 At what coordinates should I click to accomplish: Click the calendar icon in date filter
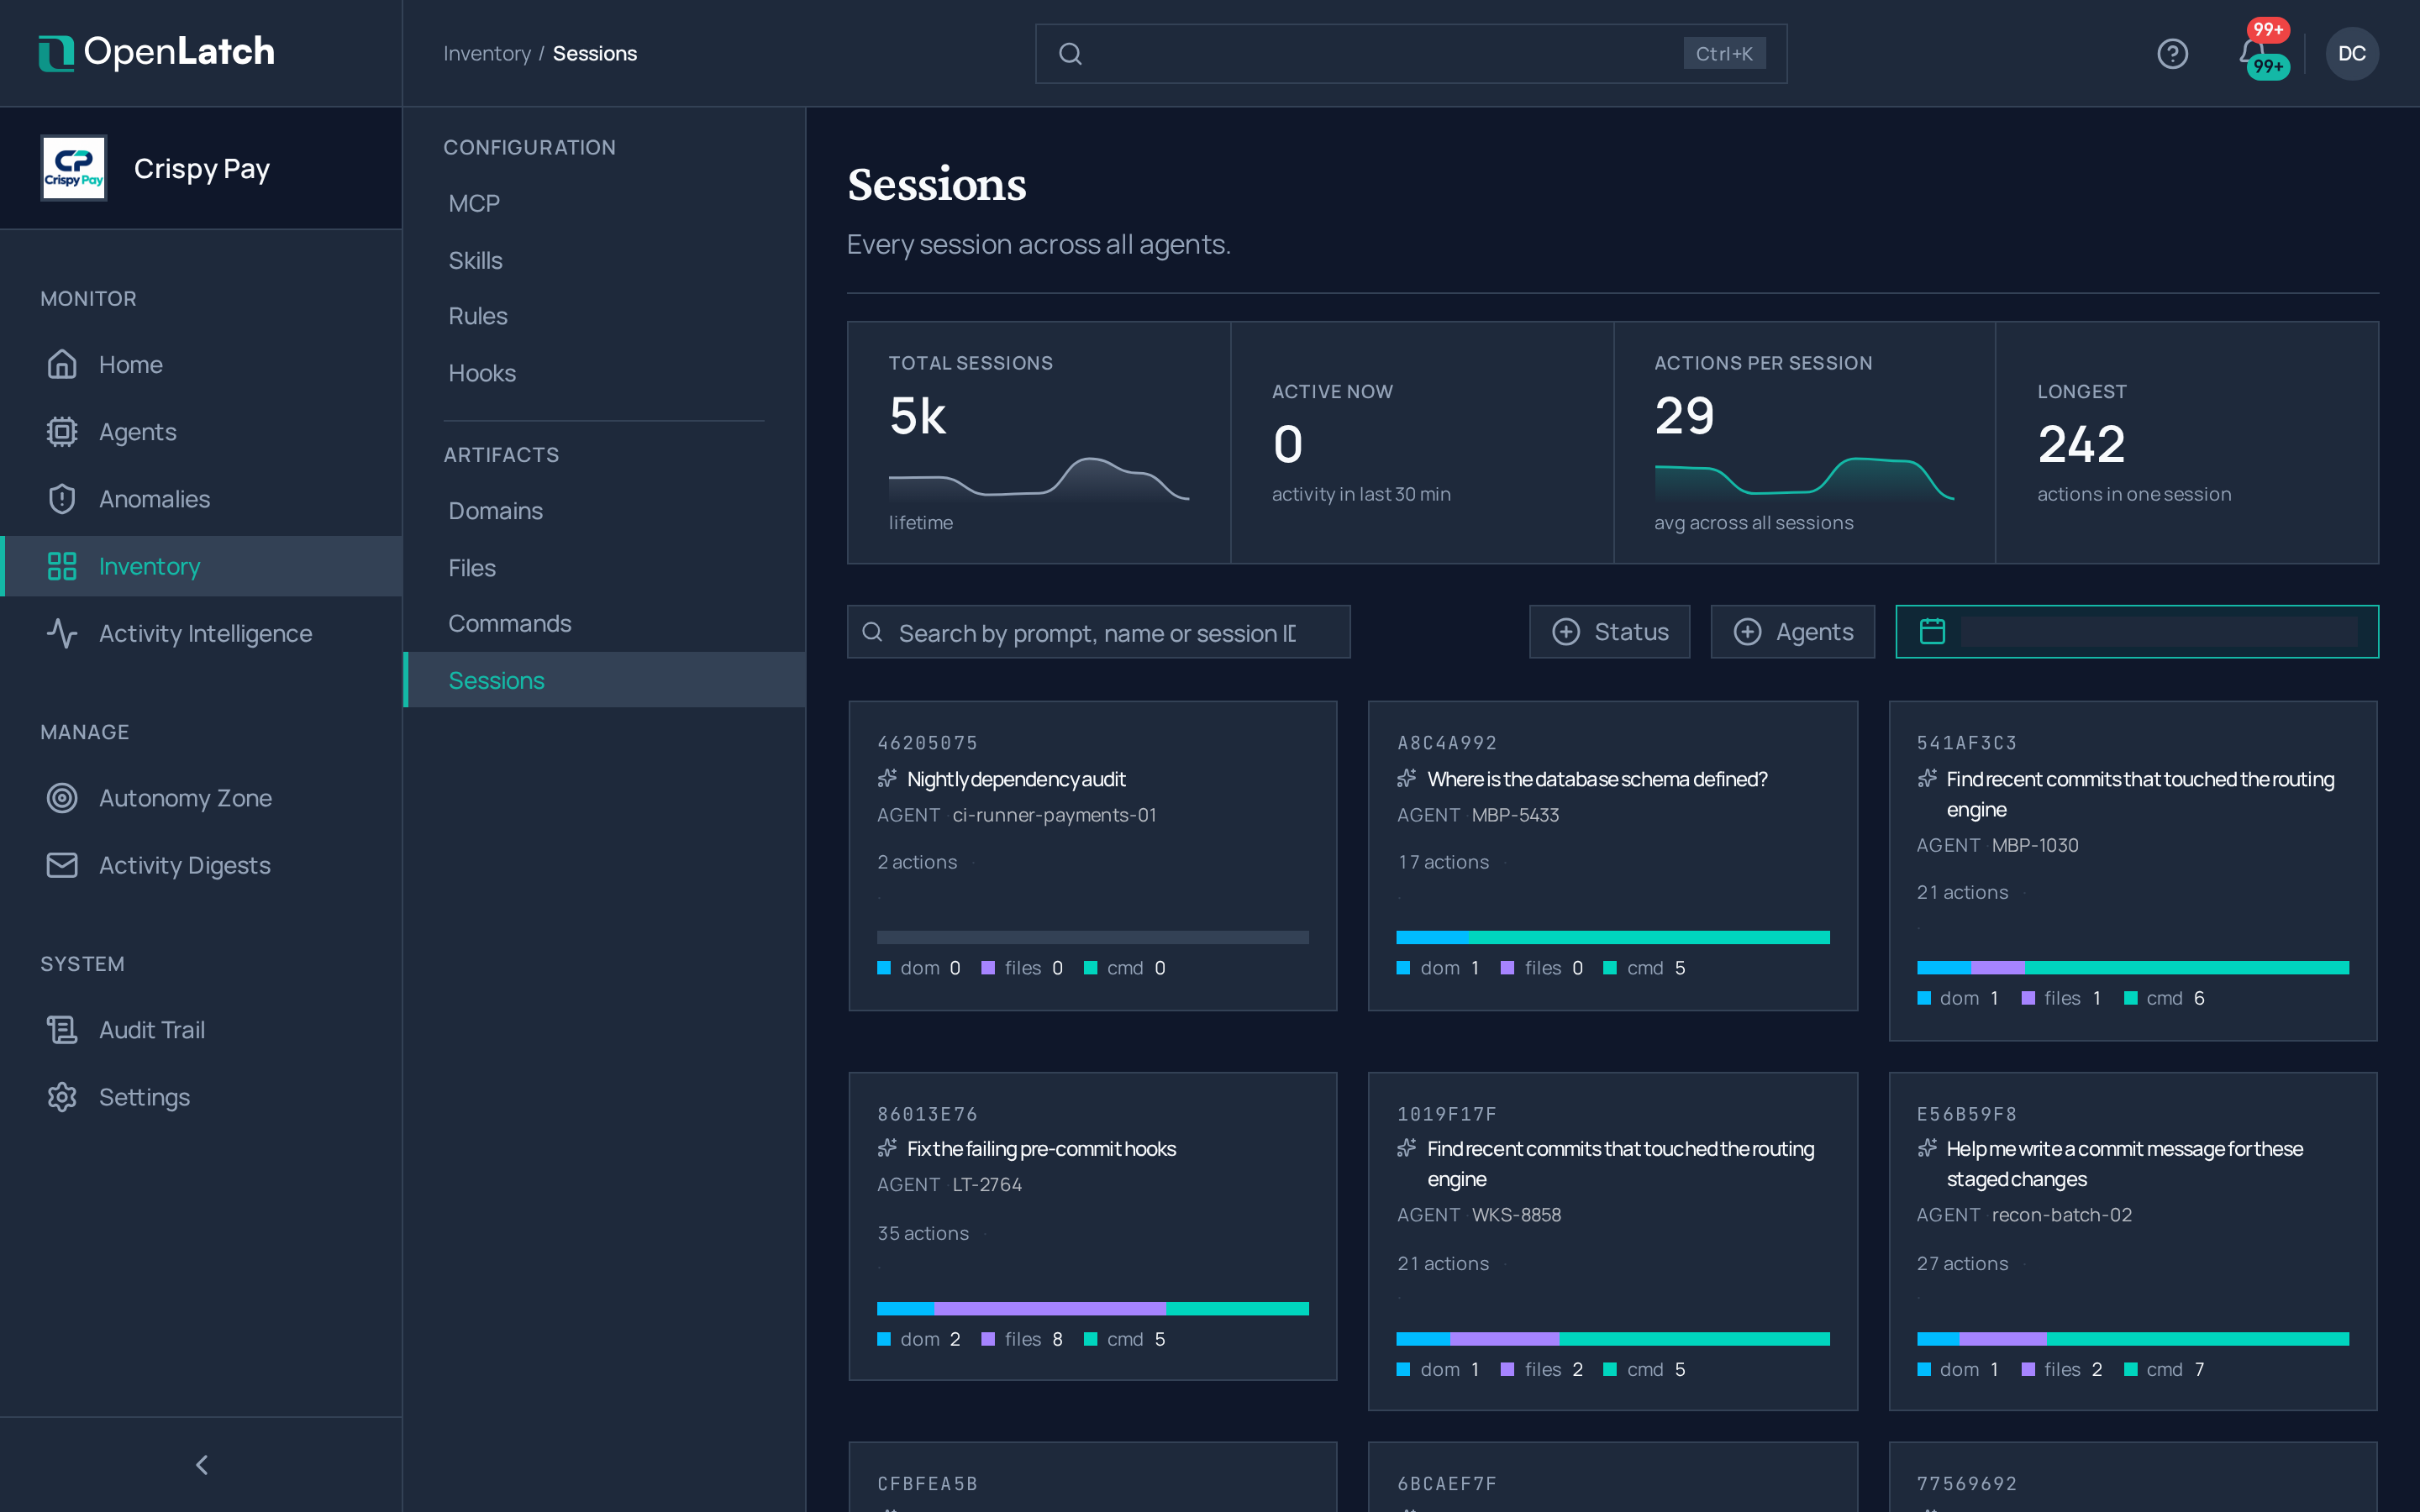pyautogui.click(x=1932, y=631)
